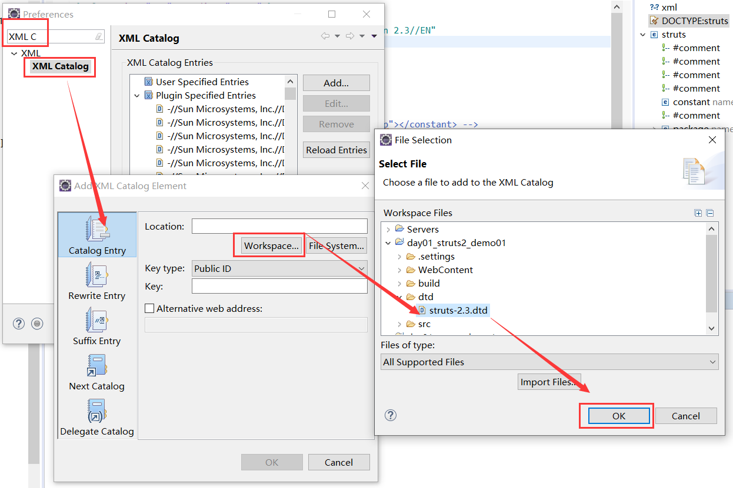Viewport: 733px width, 488px height.
Task: Click the record icon beside Preferences help
Action: pos(38,324)
